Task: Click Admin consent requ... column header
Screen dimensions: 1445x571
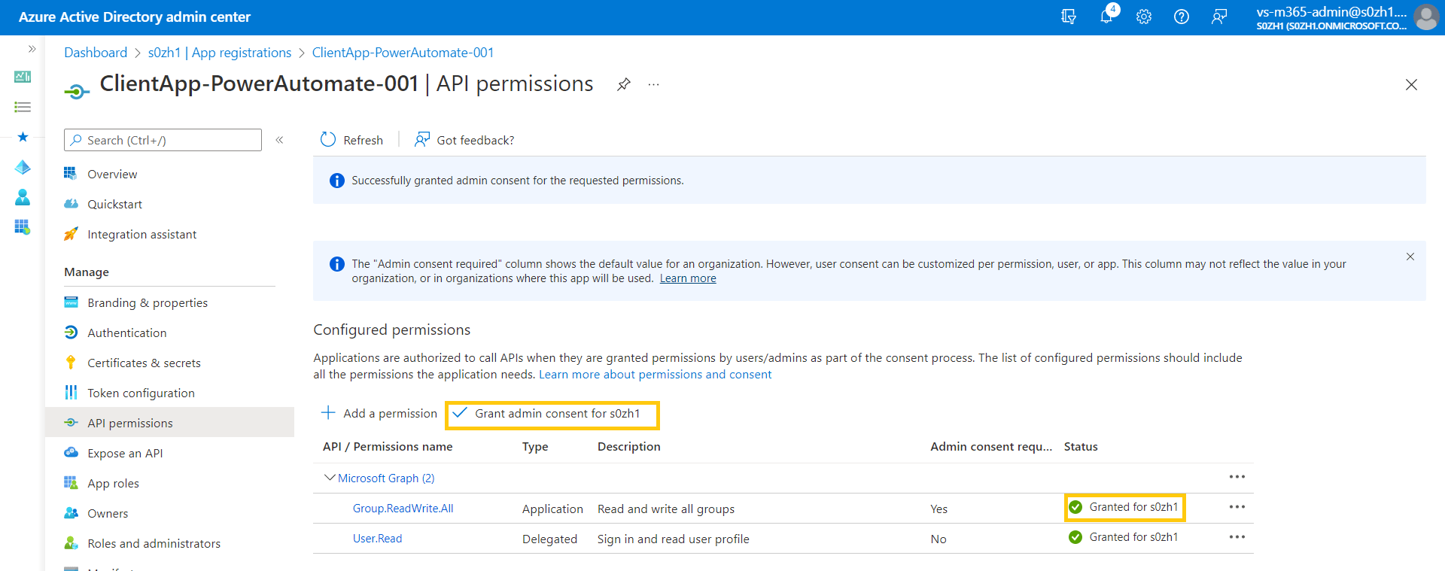Action: coord(991,446)
